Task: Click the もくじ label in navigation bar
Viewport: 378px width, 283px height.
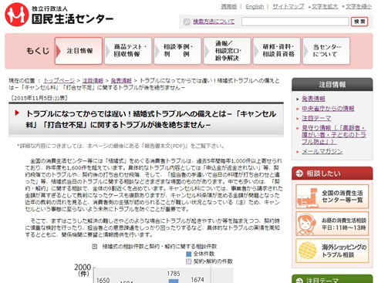Action: pos(38,51)
